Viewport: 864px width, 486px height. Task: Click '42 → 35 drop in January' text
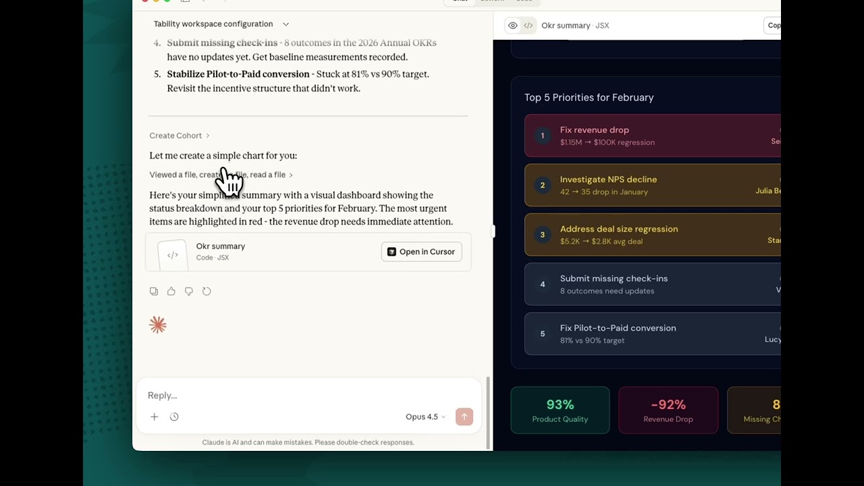(604, 192)
